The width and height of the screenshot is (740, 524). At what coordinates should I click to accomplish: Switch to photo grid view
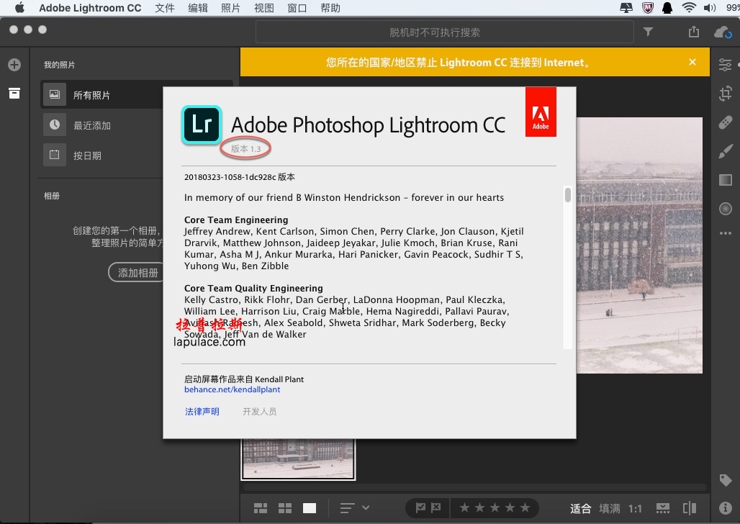pos(261,508)
